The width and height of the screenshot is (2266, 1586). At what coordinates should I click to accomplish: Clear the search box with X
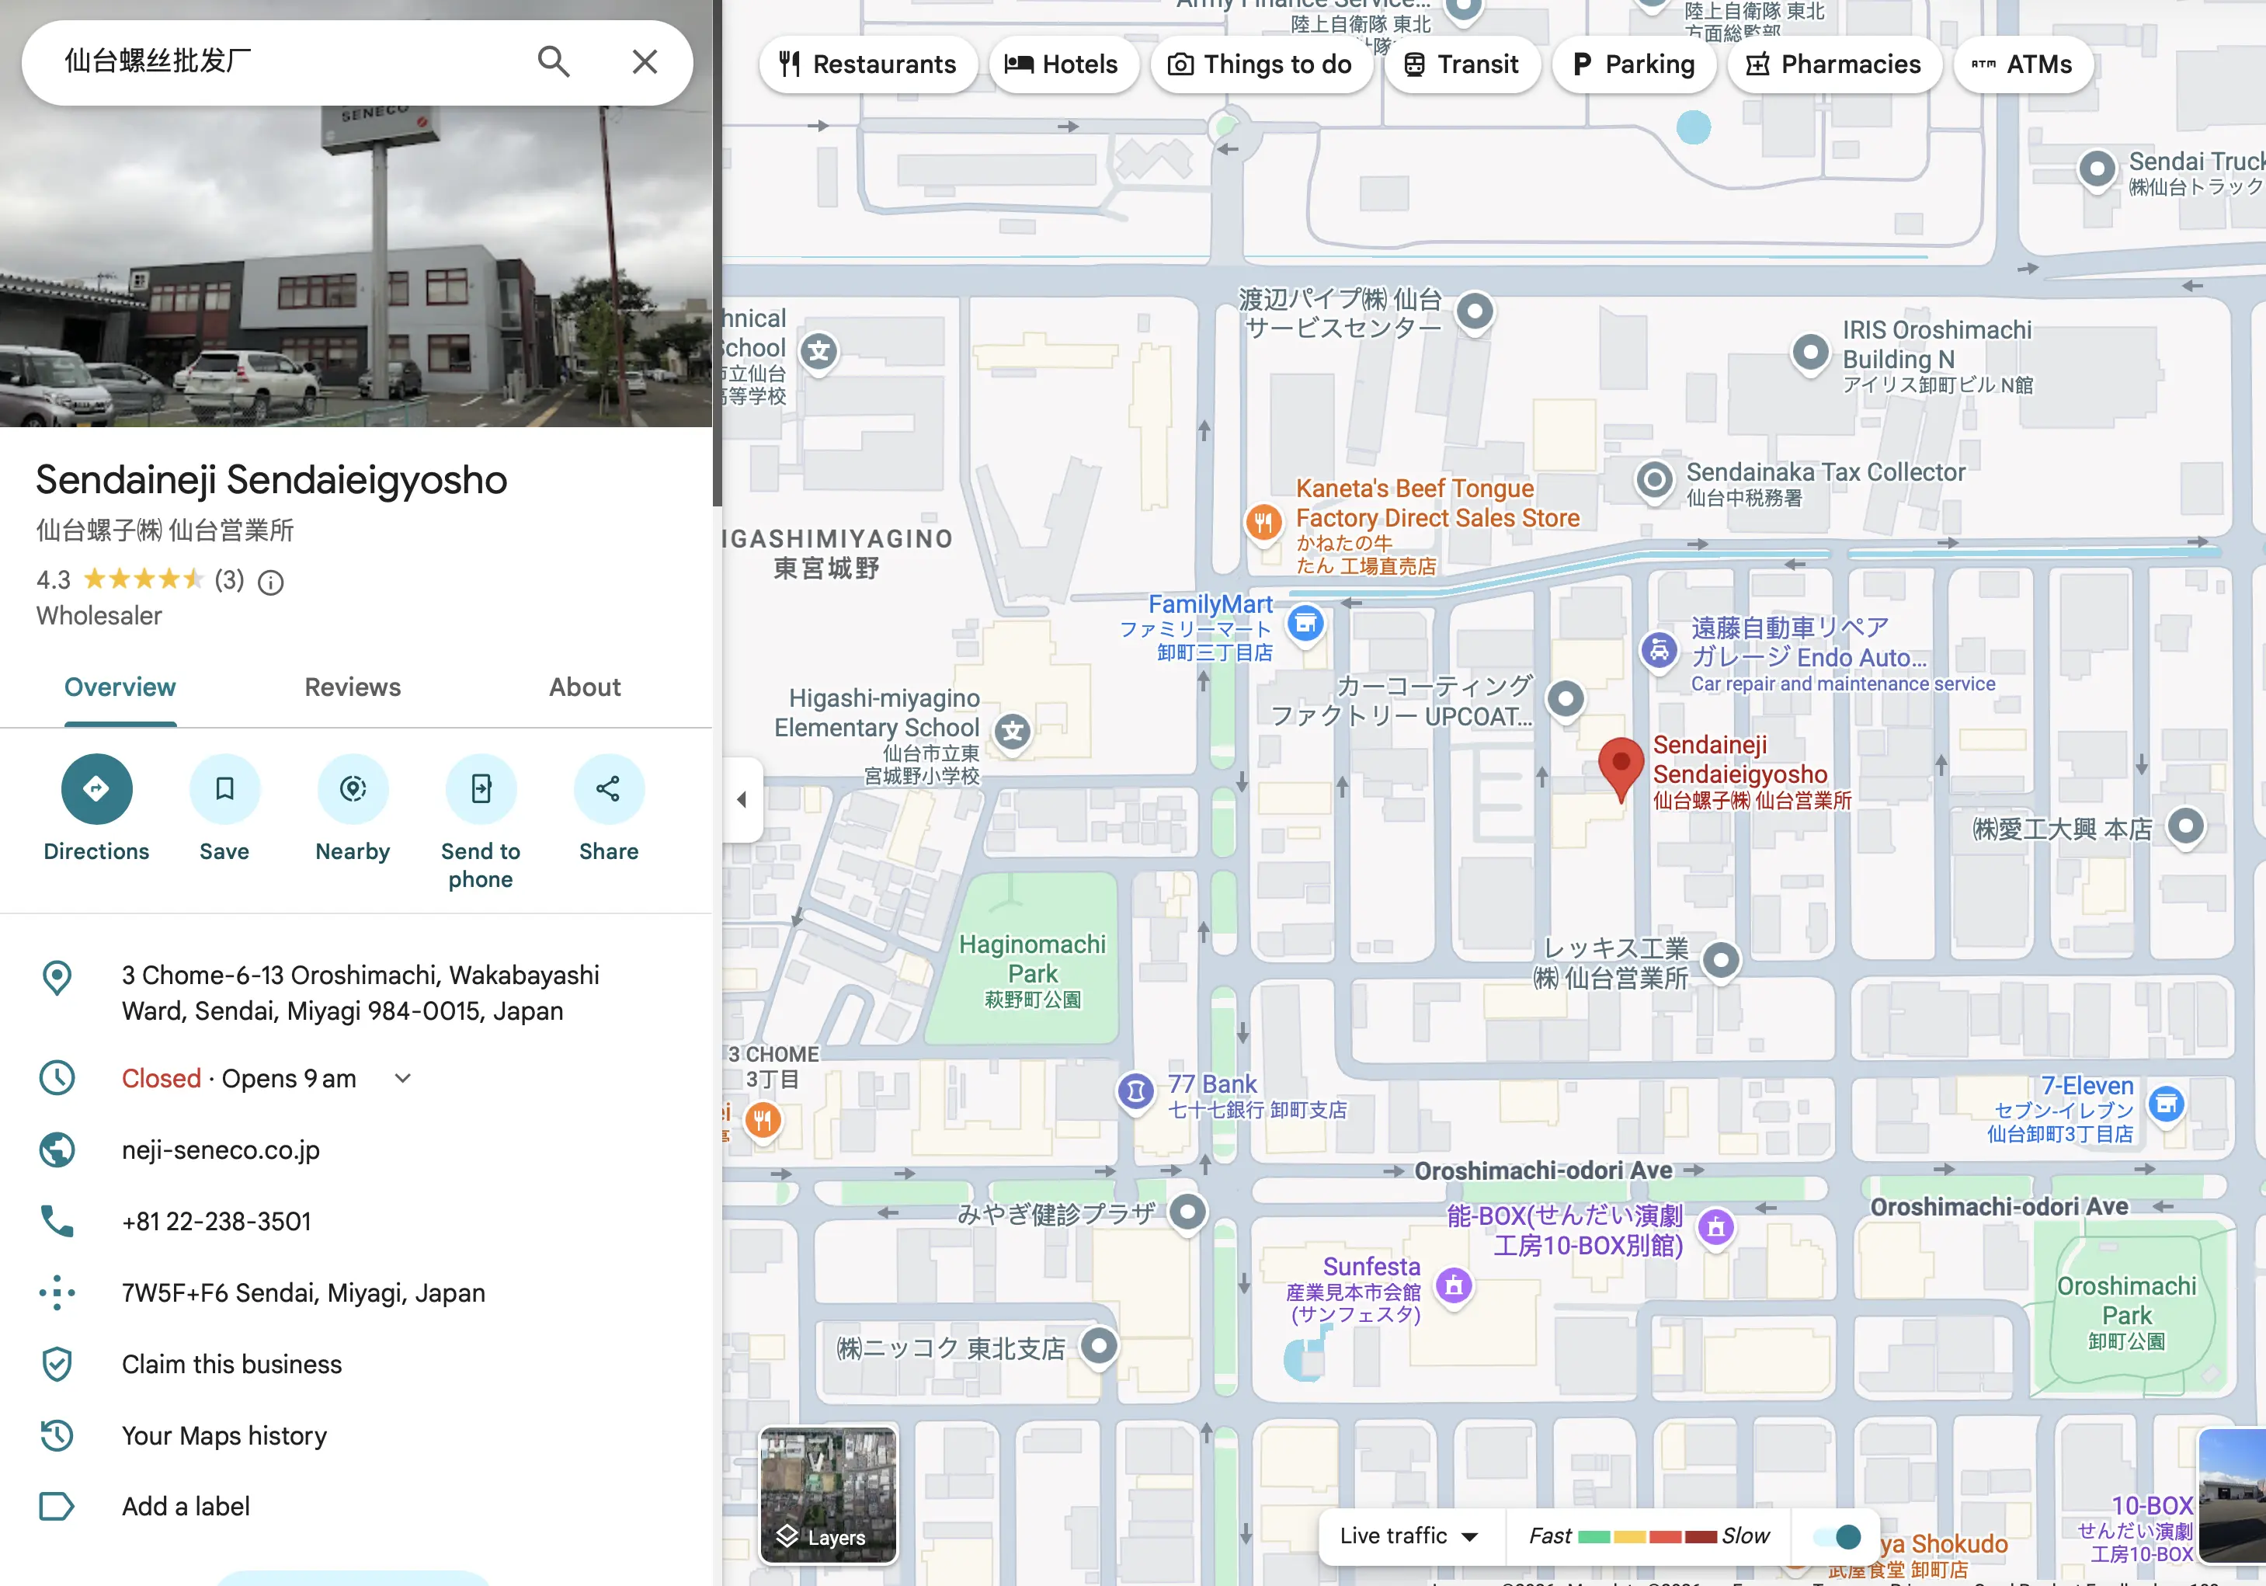pos(645,62)
